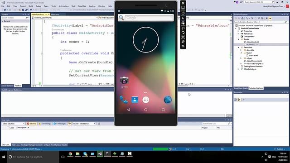Sort by Description column header
The width and height of the screenshot is (290, 163).
[x=22, y=128]
